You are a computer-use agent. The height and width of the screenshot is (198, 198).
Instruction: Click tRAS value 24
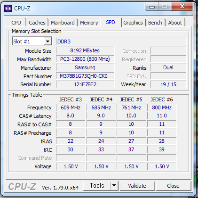point(101,141)
